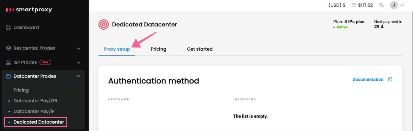Expand the ISP Proxies section
The image size is (413, 131).
click(x=78, y=62)
